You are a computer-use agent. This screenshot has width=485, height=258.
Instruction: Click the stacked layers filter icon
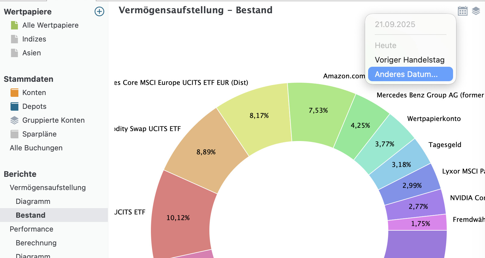(x=476, y=11)
